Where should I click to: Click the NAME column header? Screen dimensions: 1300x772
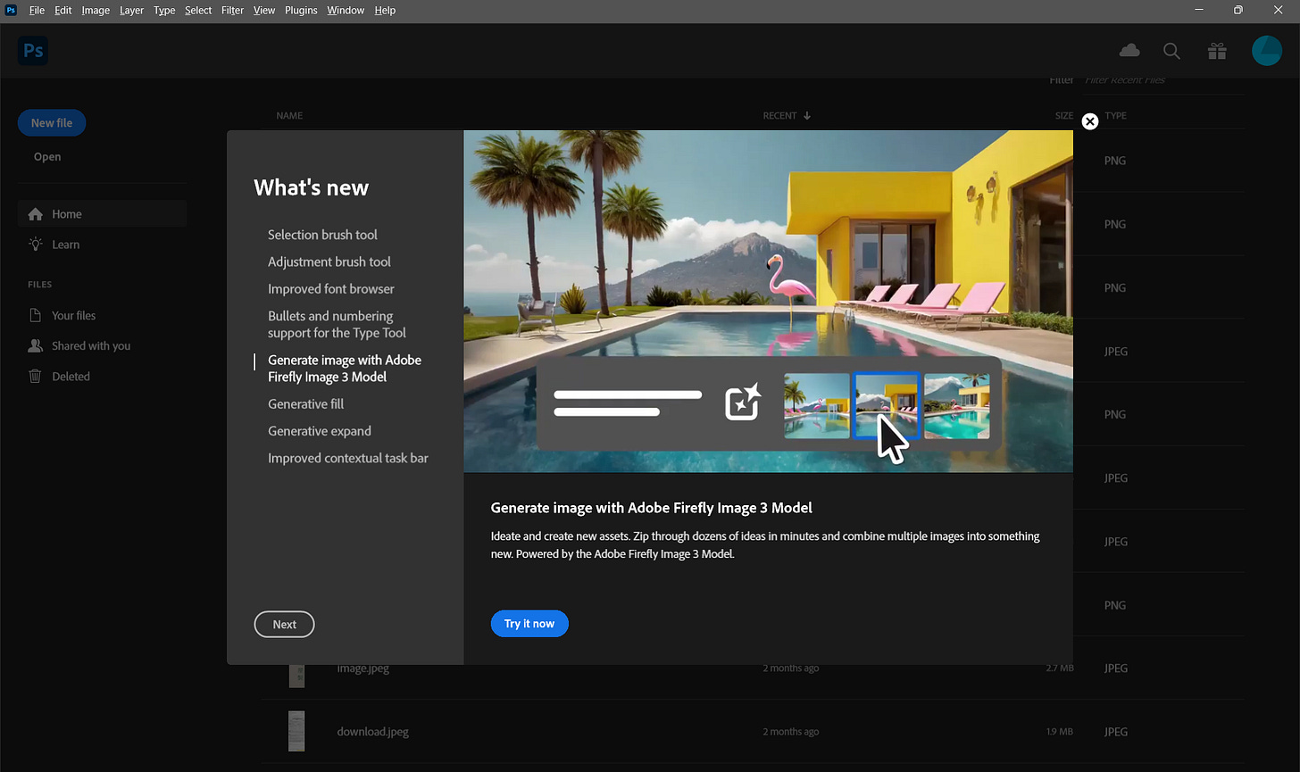[x=289, y=116]
